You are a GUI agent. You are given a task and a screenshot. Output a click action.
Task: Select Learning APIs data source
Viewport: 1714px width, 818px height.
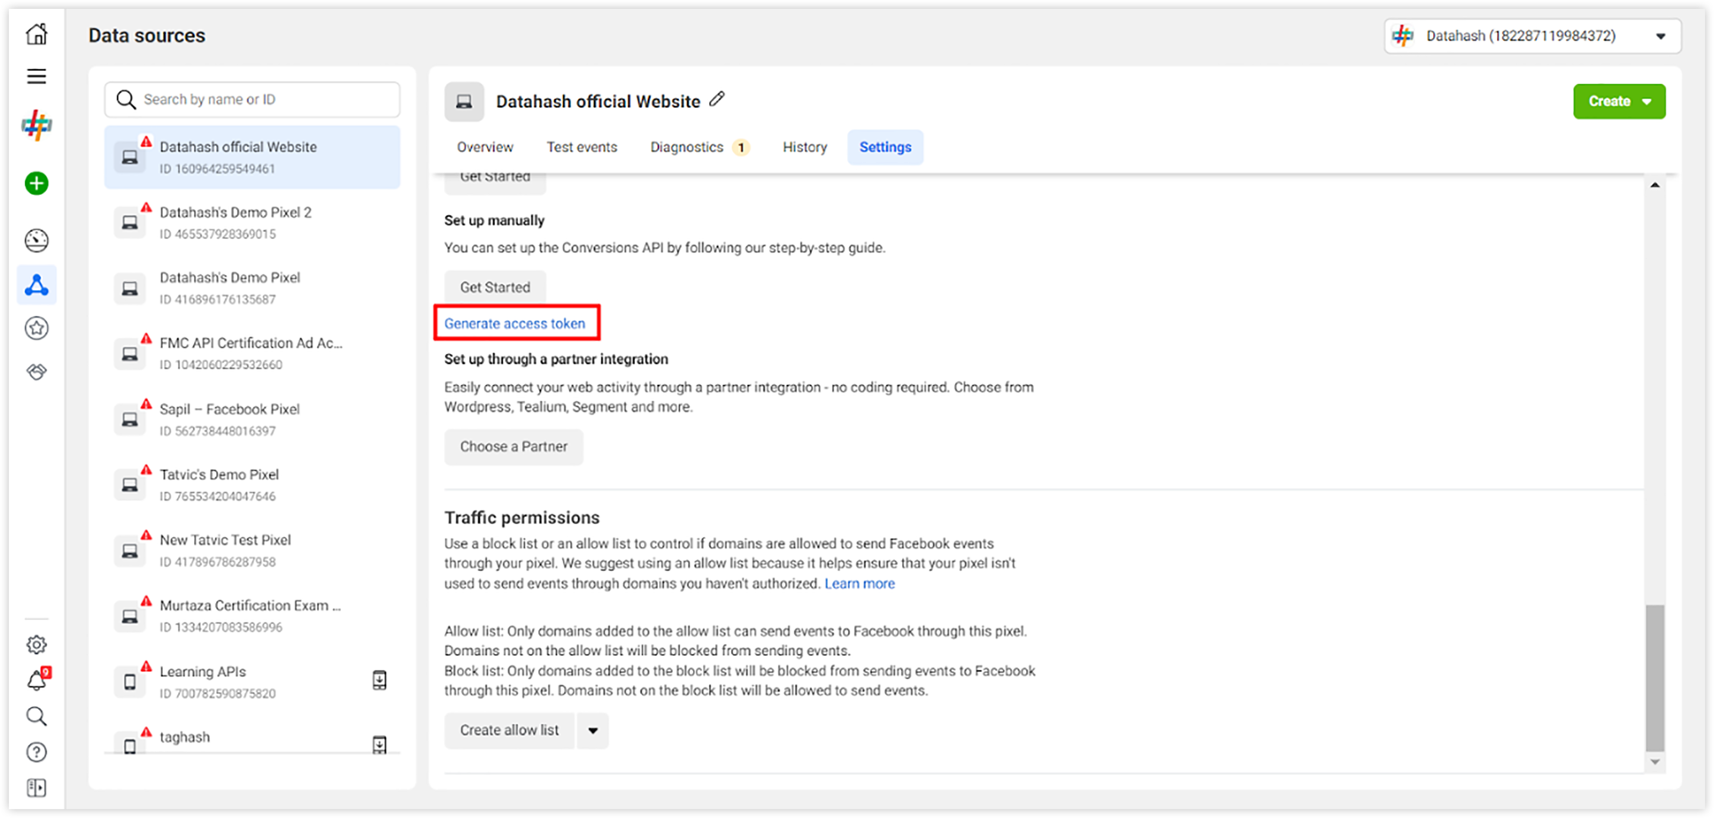(252, 682)
